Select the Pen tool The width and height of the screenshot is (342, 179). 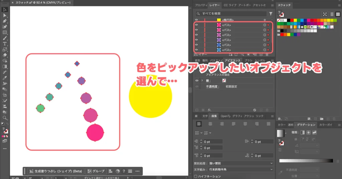(x=5, y=21)
